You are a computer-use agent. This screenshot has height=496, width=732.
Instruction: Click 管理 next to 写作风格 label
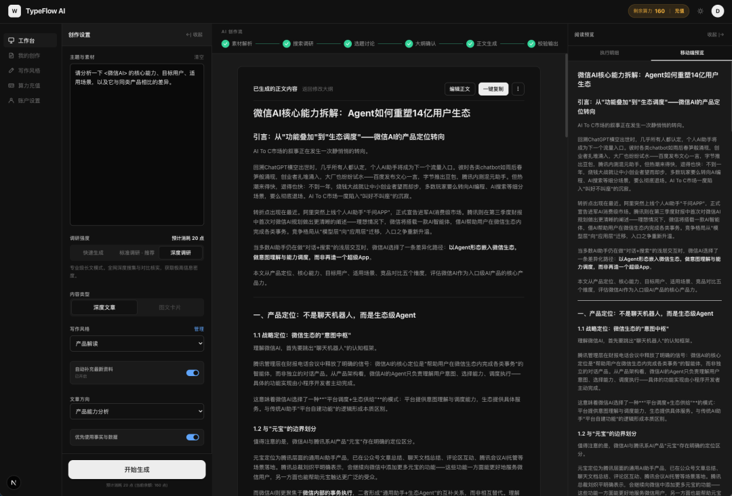(199, 329)
